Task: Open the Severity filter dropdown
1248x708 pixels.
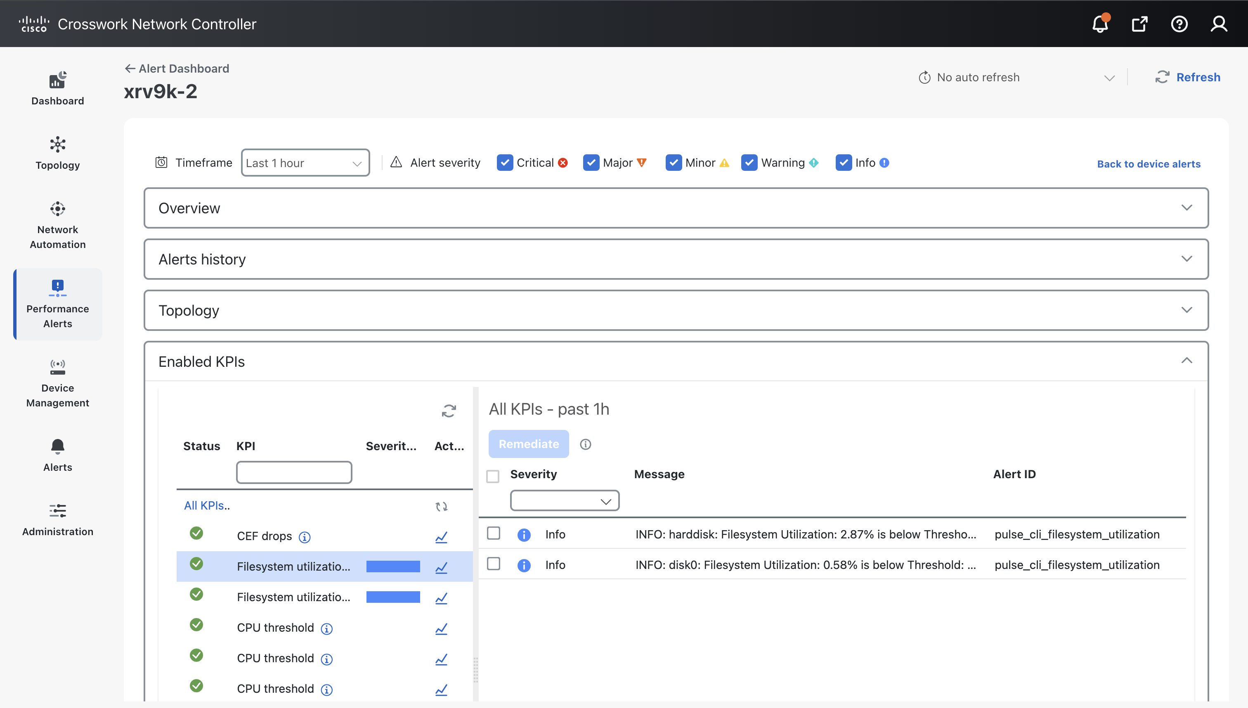Action: click(x=564, y=501)
